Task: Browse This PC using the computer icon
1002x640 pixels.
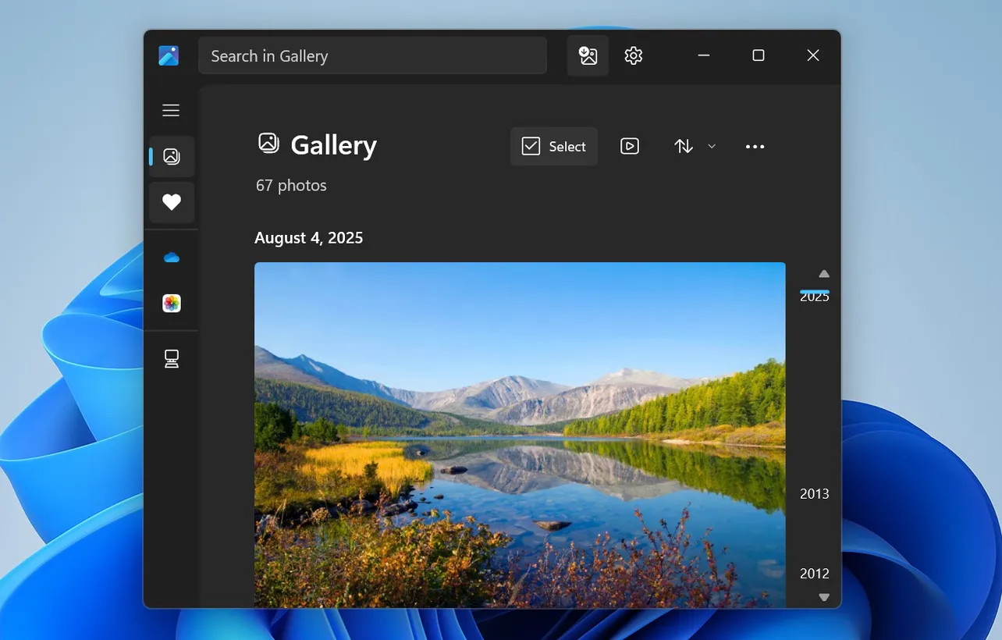Action: pyautogui.click(x=171, y=358)
